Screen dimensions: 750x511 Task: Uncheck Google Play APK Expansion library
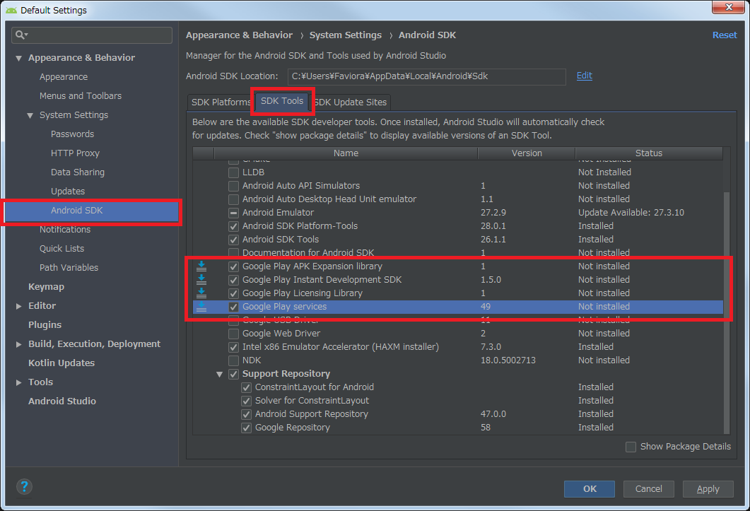tap(233, 266)
